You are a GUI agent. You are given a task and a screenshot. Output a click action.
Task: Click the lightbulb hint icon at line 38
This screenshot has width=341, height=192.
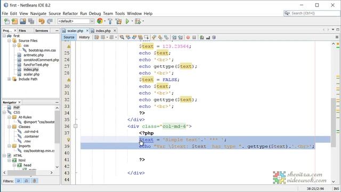69,140
